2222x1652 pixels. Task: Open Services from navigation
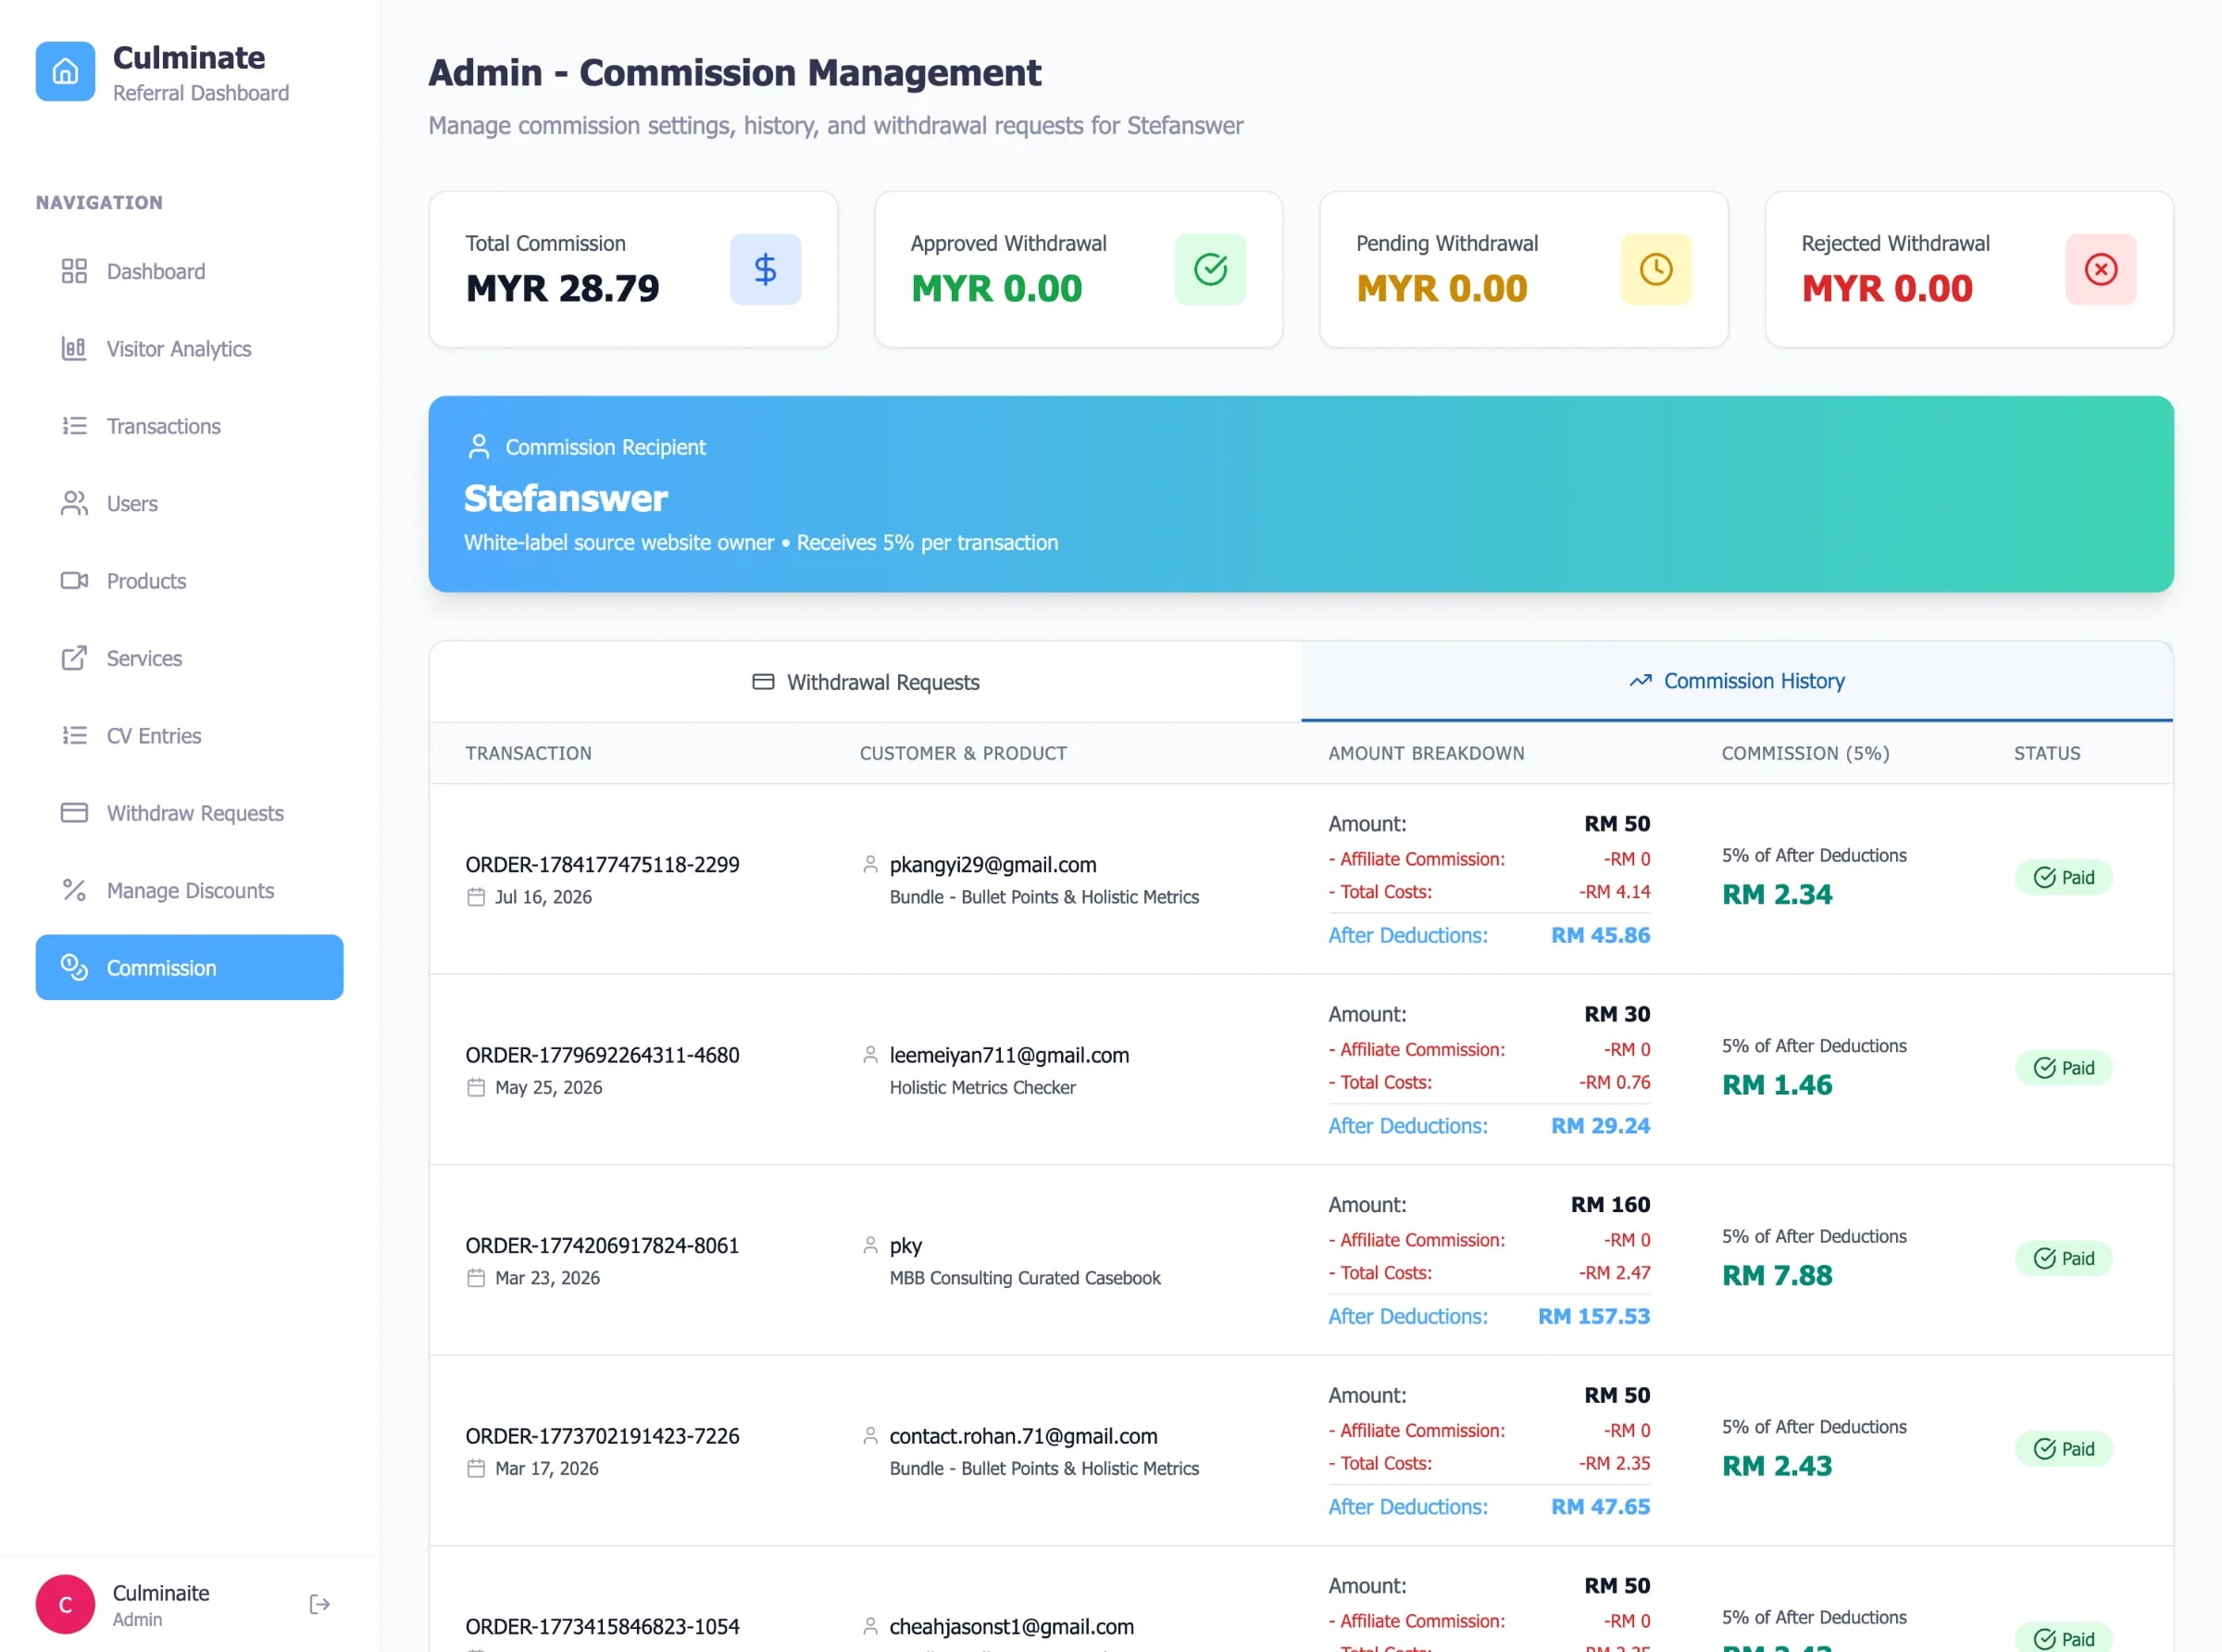(x=189, y=658)
